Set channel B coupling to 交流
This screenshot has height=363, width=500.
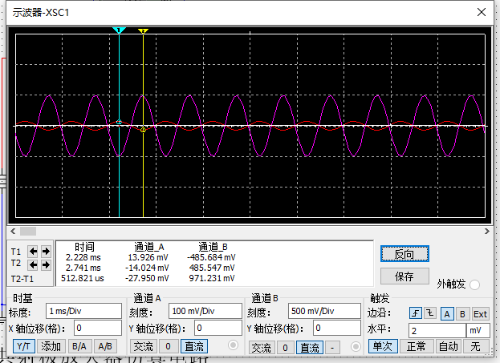coord(261,348)
